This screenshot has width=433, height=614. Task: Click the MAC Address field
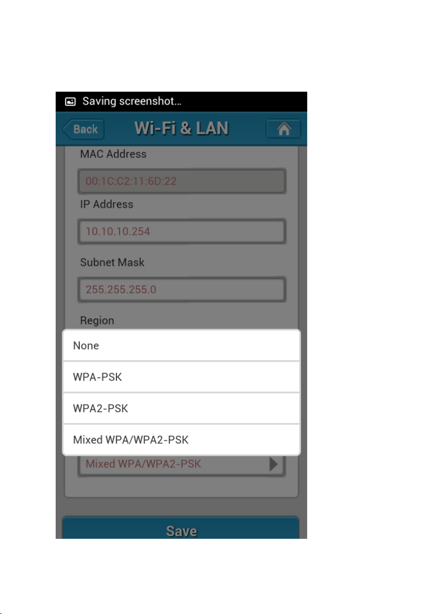pyautogui.click(x=181, y=181)
